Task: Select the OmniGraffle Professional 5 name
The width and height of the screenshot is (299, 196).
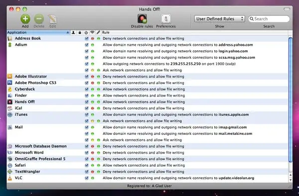Action: pos(40,159)
